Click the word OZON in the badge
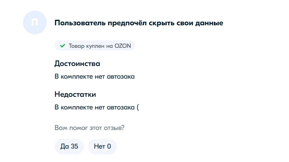This screenshot has height=162, width=289. (123, 46)
